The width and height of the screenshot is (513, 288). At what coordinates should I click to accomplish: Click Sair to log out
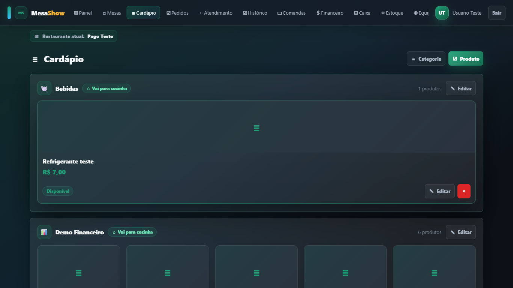click(x=497, y=13)
